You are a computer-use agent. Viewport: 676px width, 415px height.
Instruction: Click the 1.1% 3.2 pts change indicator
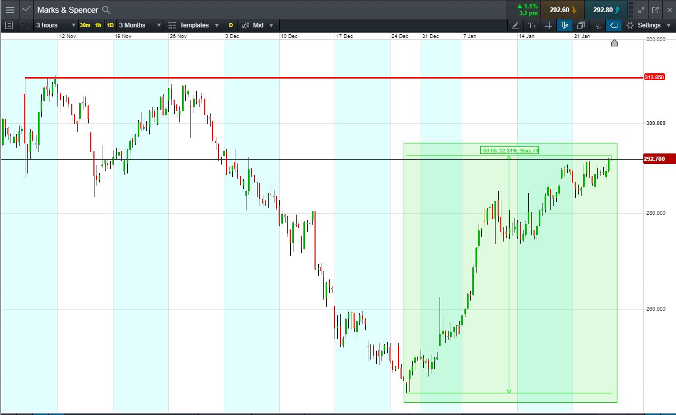tap(527, 9)
